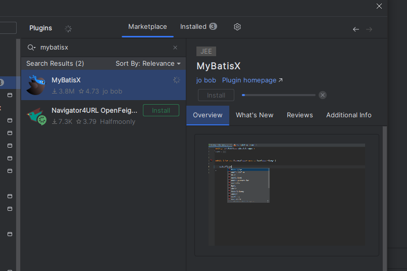The height and width of the screenshot is (271, 407).
Task: Go forward with right arrow
Action: 369,29
